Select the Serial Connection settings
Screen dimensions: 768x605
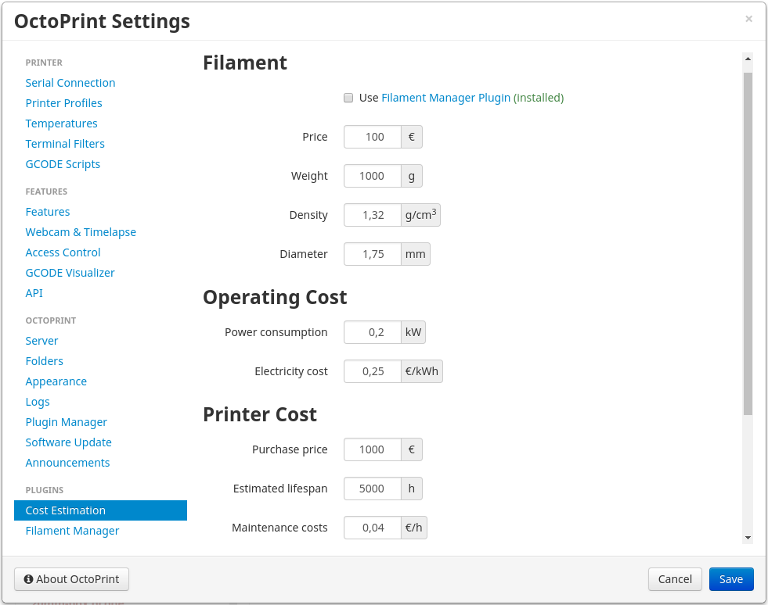pos(70,83)
